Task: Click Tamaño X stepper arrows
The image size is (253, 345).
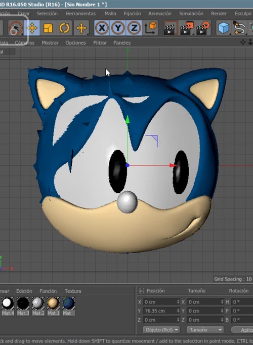Action: pos(222,302)
